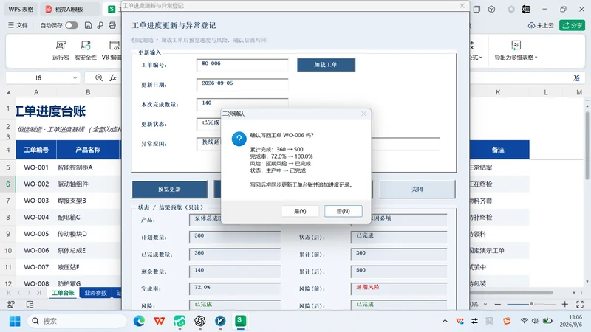591x332 pixels.
Task: Open ChatGPT app from taskbar
Action: 200,321
